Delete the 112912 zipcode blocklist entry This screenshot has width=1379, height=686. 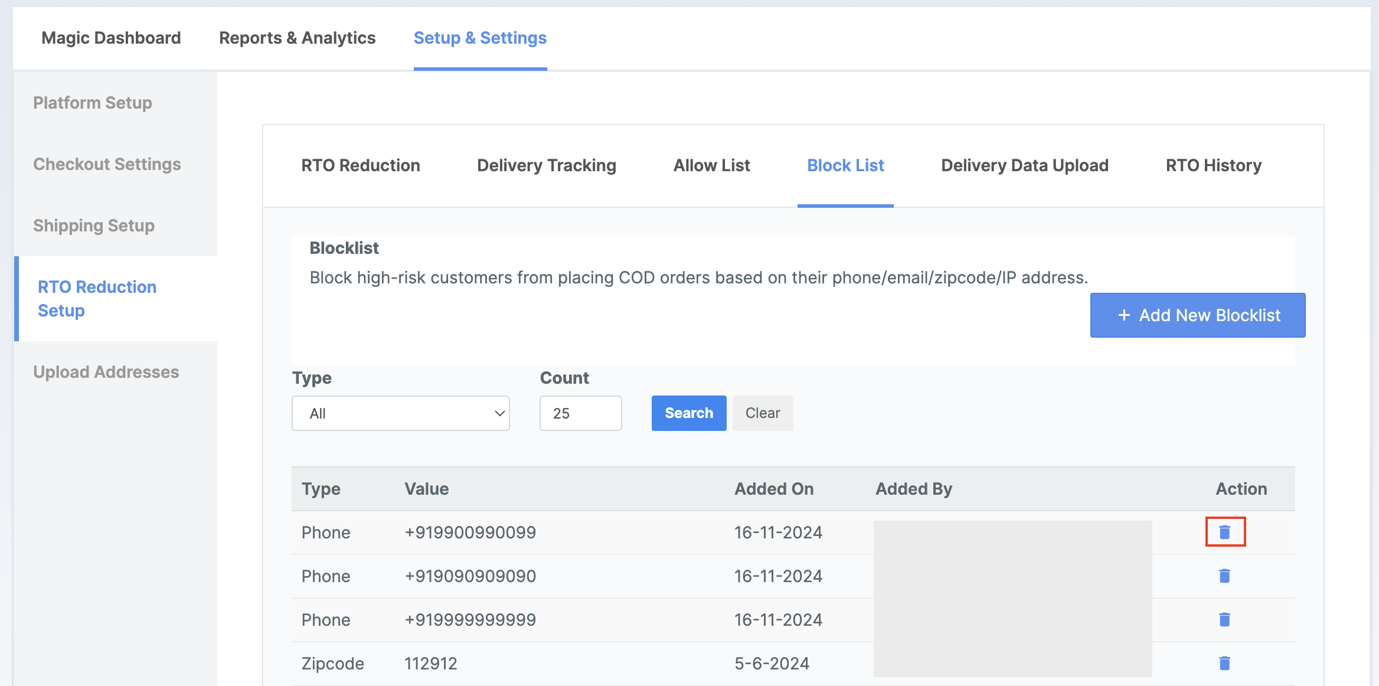(x=1225, y=664)
